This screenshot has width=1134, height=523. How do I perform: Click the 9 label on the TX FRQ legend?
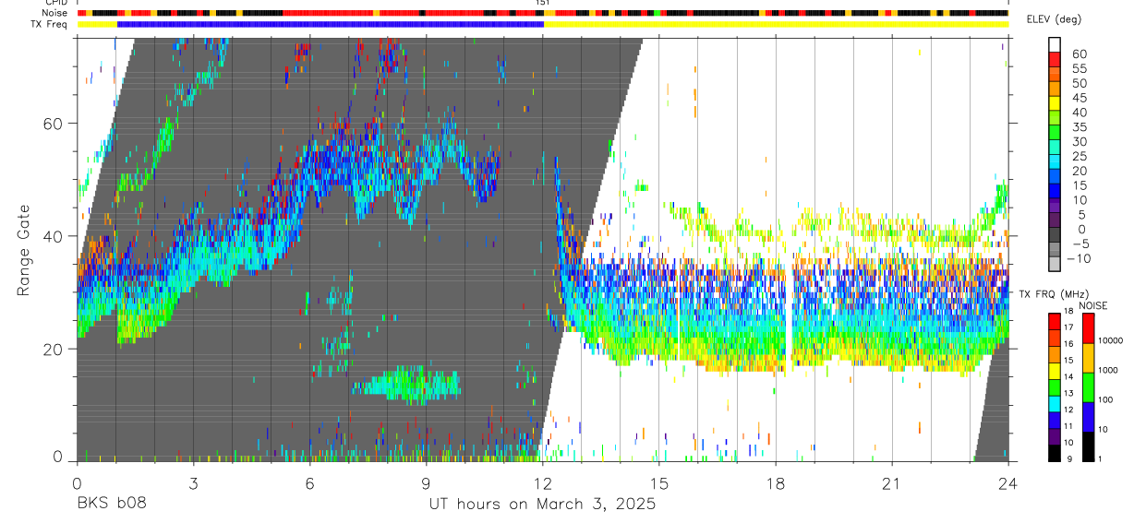tap(1069, 458)
